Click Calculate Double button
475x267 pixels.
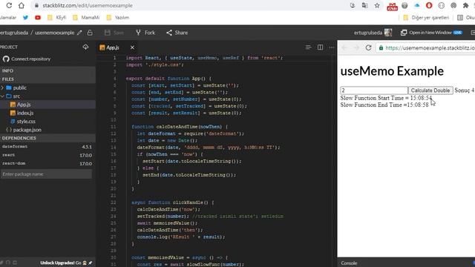pos(430,90)
